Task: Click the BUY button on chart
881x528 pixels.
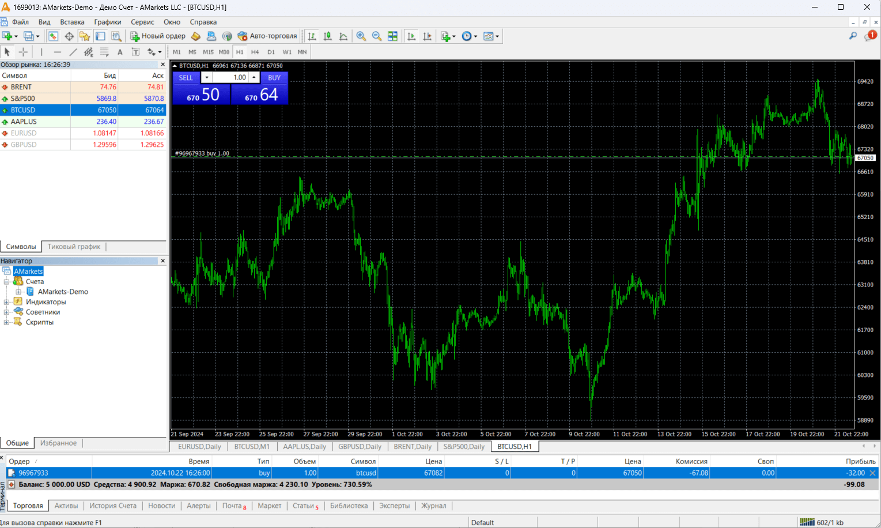Action: tap(274, 77)
